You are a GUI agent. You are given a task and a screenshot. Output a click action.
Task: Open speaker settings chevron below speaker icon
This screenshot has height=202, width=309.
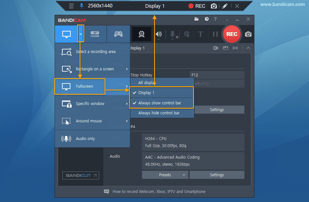pos(159,39)
